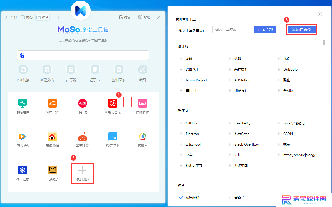Add CSDN to common tools
332x207 pixels.
(279, 134)
